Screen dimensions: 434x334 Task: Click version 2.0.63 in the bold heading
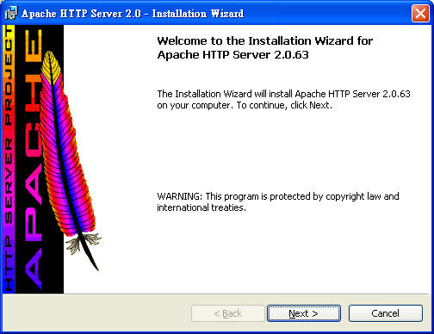coord(291,54)
